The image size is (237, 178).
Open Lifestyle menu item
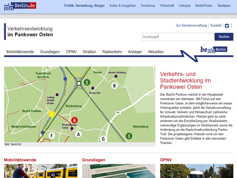(x=185, y=5)
